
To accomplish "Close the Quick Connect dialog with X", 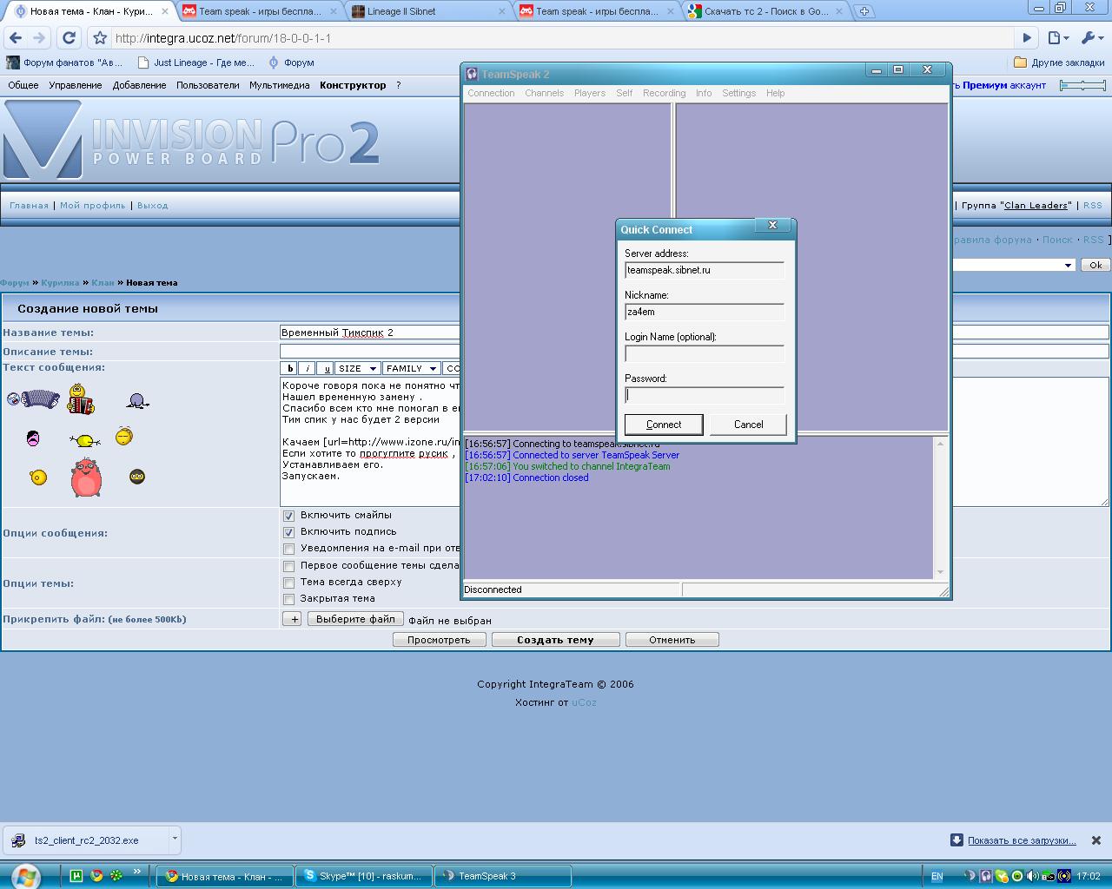I will [x=772, y=226].
